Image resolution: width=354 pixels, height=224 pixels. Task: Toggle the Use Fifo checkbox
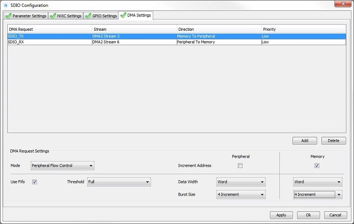pos(34,182)
